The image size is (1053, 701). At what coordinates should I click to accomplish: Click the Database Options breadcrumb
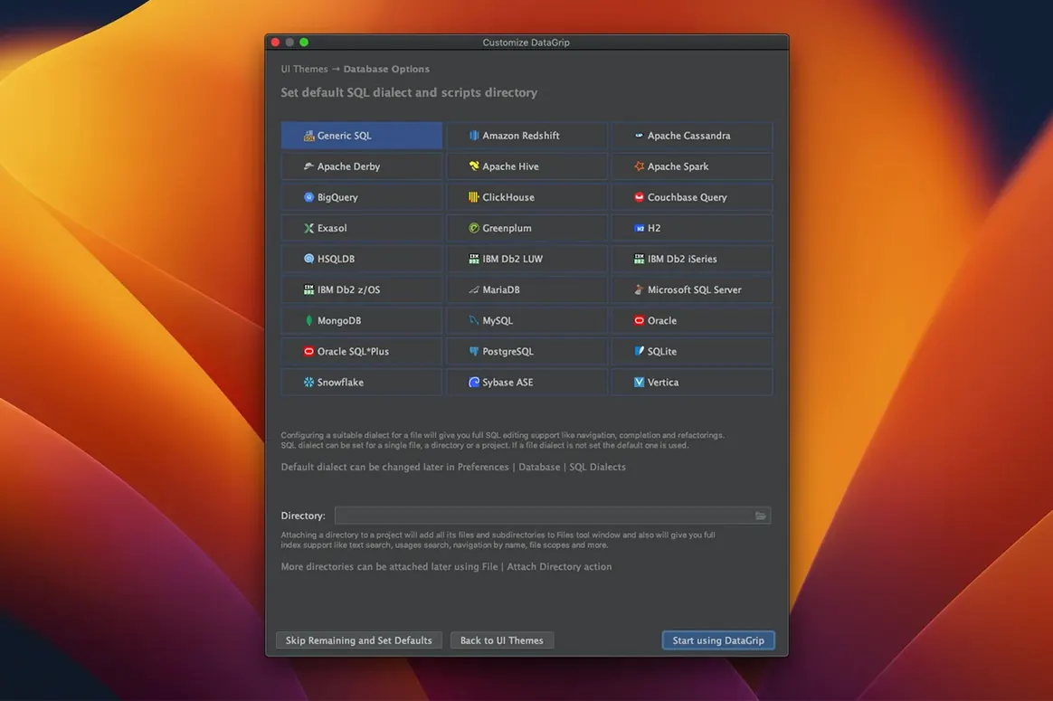click(386, 69)
